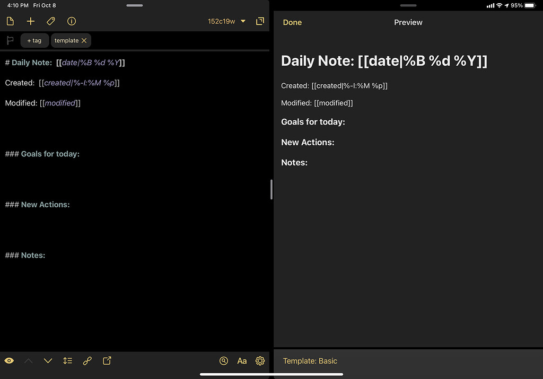Viewport: 543px width, 379px height.
Task: Open the arrange lines icon
Action: click(67, 361)
